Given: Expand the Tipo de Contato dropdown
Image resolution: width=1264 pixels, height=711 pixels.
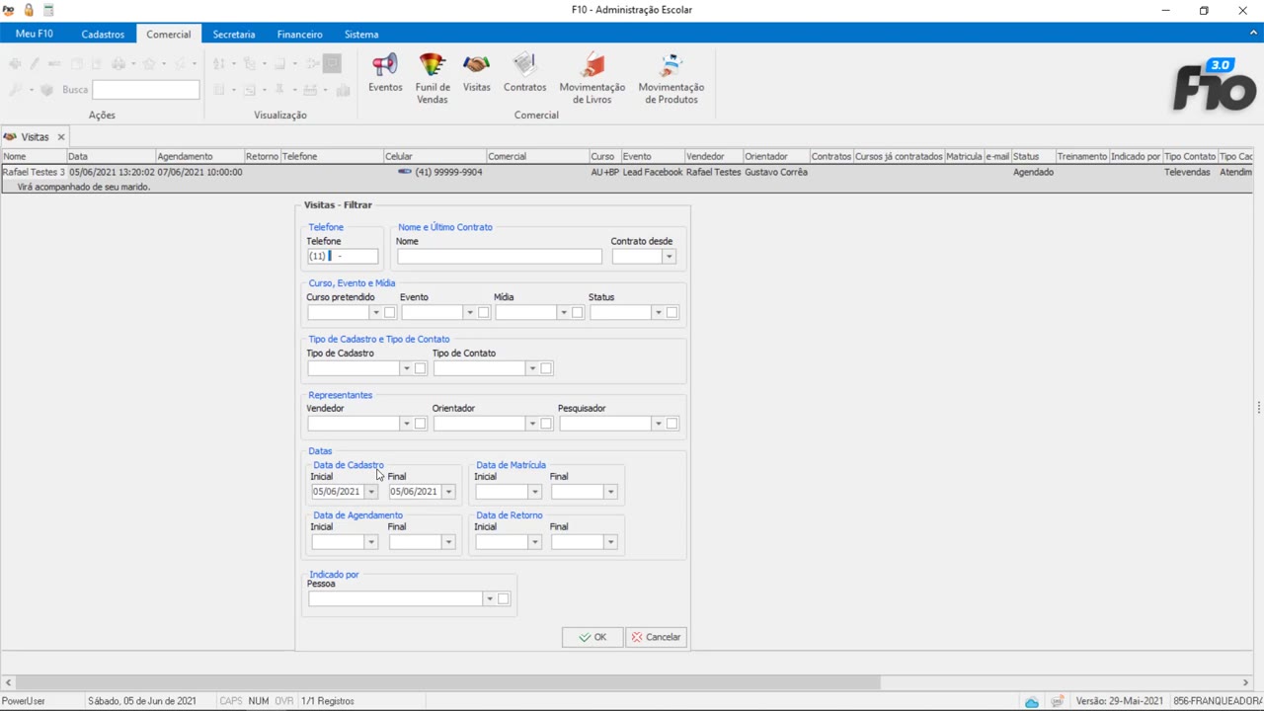Looking at the screenshot, I should (531, 368).
